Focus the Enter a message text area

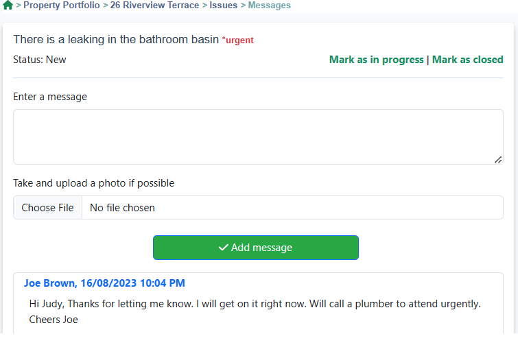(x=258, y=136)
